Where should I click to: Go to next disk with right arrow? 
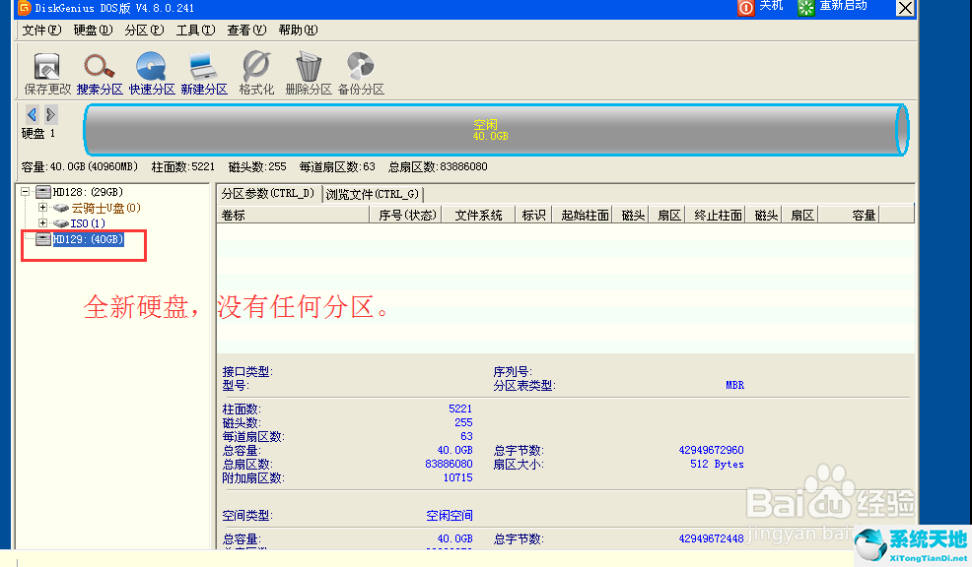tap(50, 114)
